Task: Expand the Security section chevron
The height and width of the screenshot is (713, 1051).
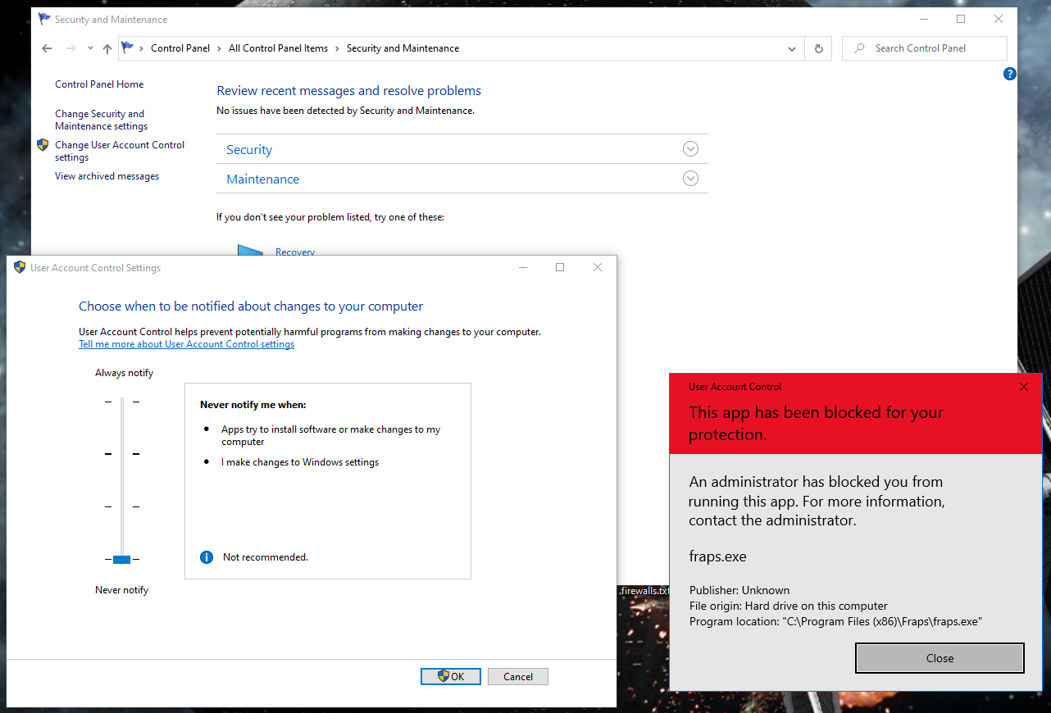Action: tap(690, 149)
